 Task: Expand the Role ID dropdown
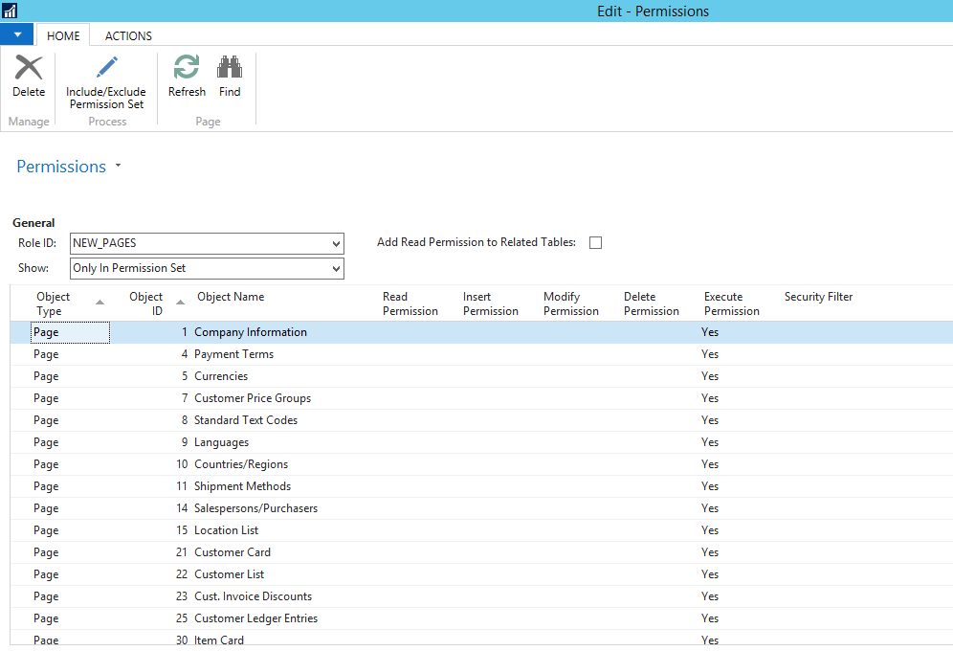[x=335, y=244]
